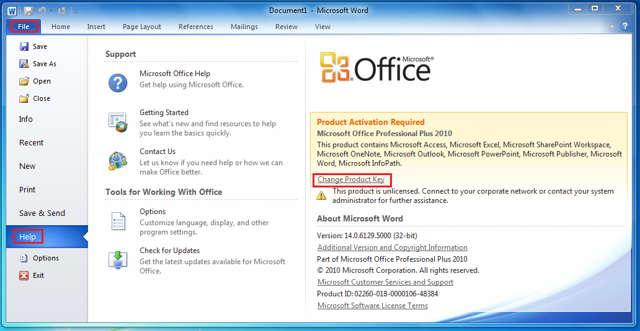Click Save As text in the sidebar
This screenshot has height=331, width=640.
coord(45,64)
